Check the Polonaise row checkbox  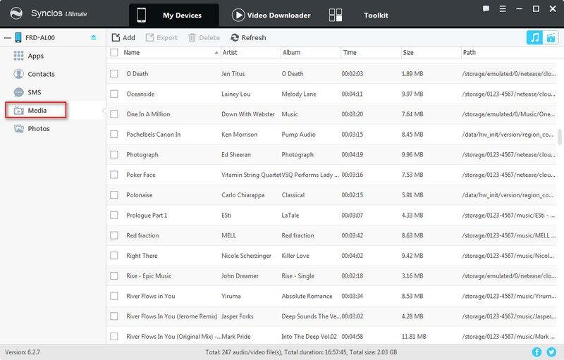tap(114, 194)
